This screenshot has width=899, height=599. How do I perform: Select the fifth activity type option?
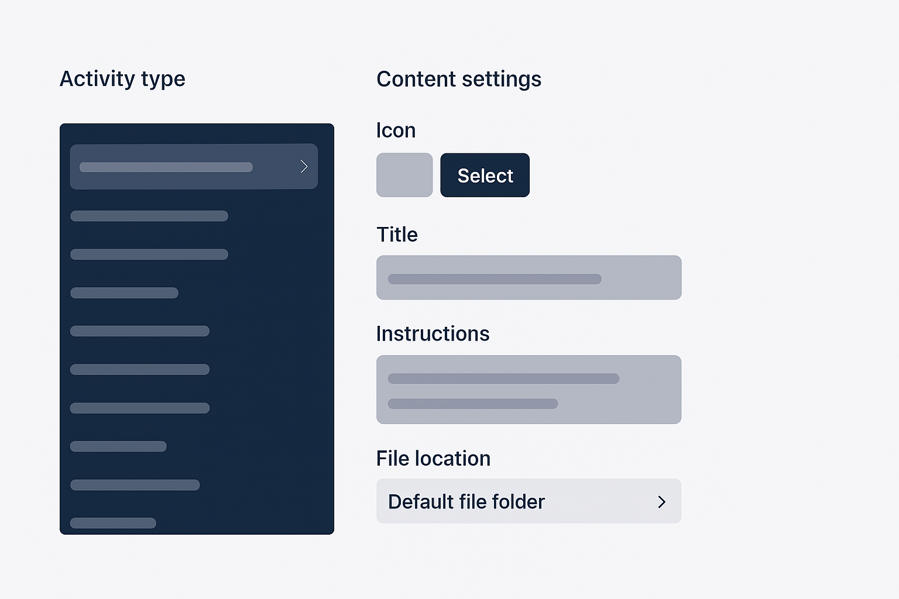[x=139, y=331]
